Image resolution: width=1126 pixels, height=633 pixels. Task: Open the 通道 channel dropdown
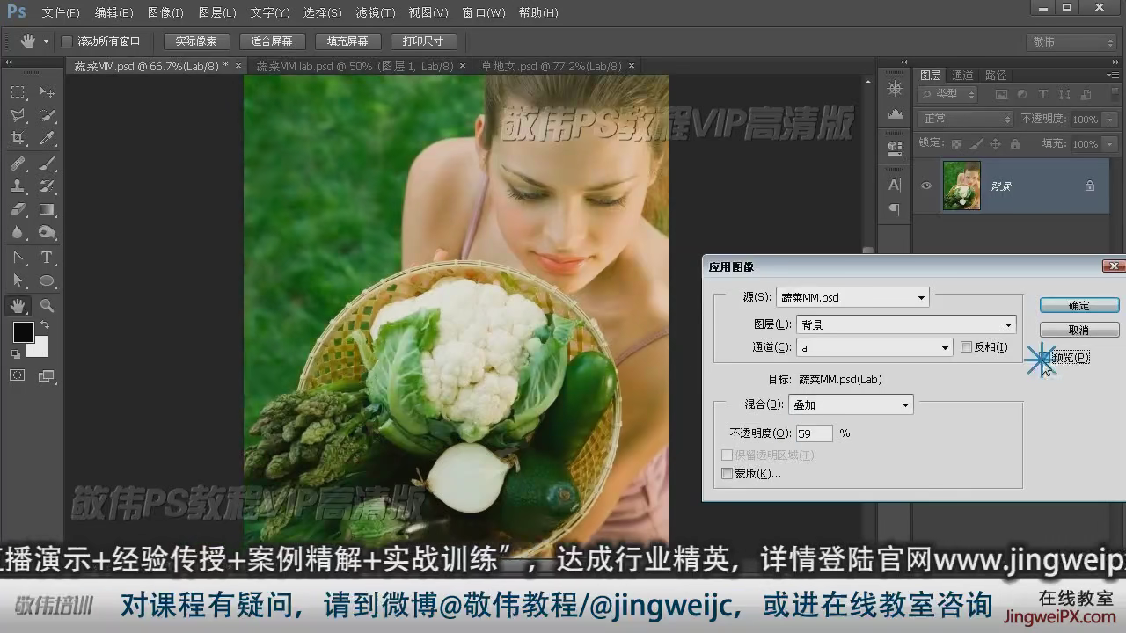coord(874,347)
